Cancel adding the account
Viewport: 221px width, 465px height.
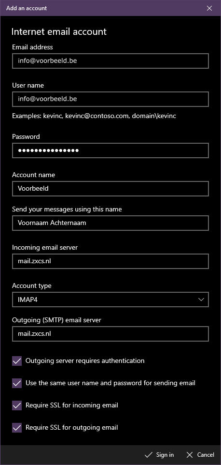(x=200, y=455)
